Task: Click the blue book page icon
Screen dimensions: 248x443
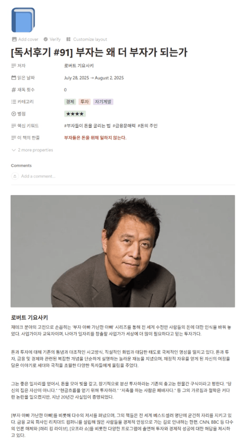Action: click(x=23, y=20)
